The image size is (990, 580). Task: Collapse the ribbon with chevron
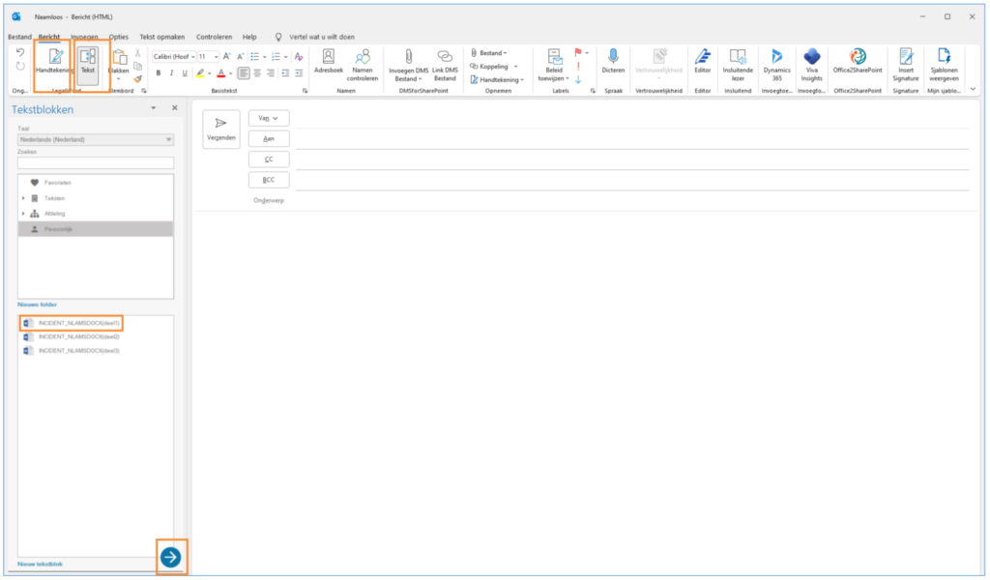click(x=973, y=89)
